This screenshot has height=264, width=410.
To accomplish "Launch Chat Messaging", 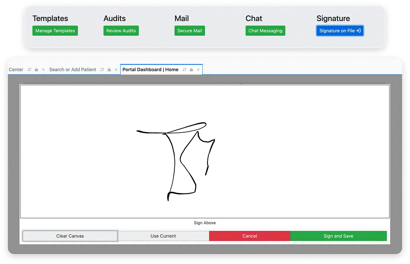I will [265, 30].
